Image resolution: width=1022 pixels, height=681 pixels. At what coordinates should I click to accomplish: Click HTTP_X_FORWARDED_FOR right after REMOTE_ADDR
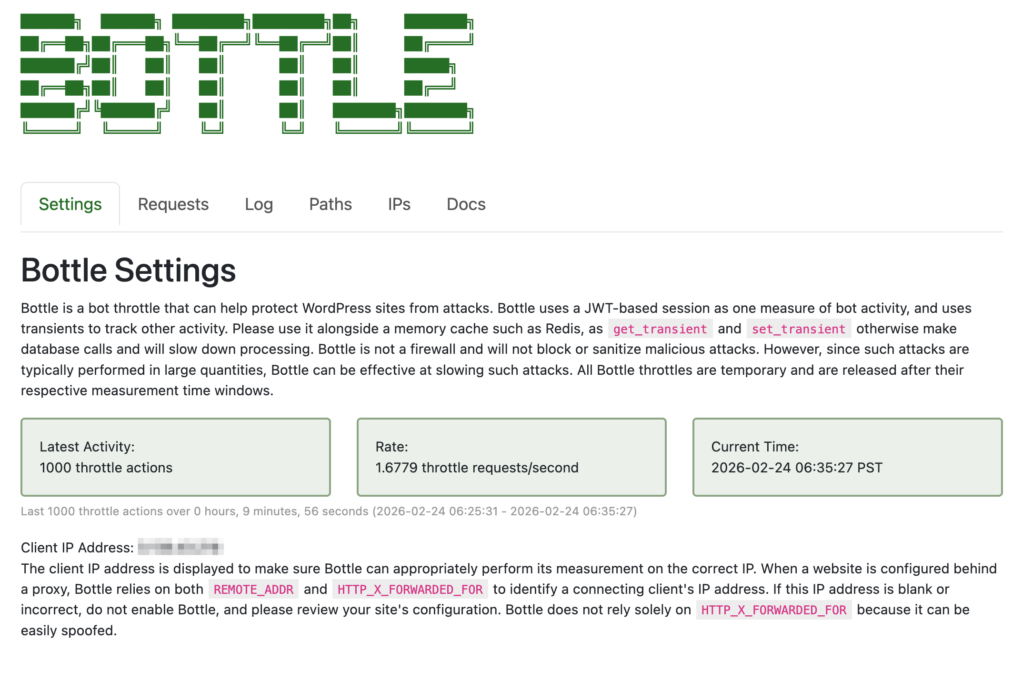410,590
